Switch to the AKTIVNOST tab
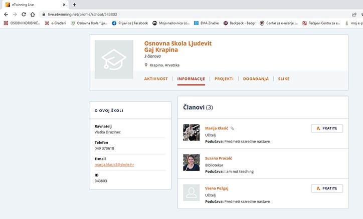Image resolution: width=363 pixels, height=219 pixels. click(156, 78)
